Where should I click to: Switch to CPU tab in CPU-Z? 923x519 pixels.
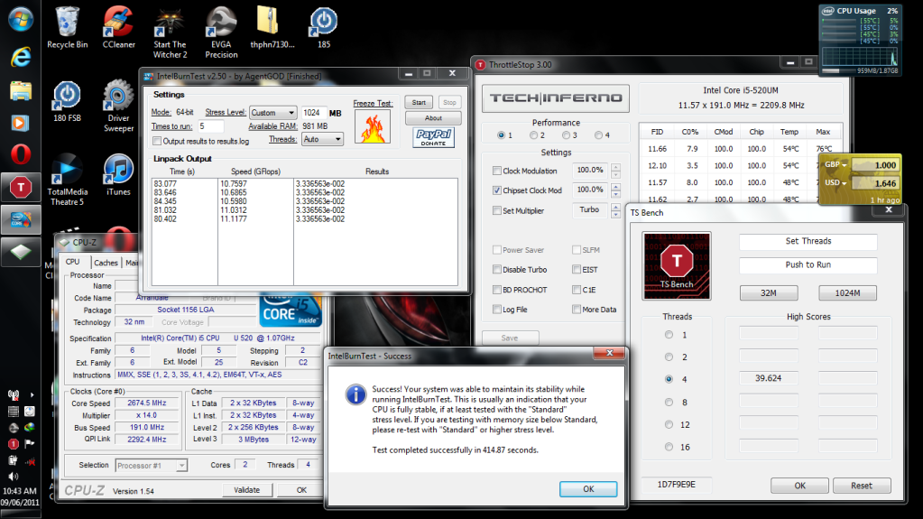tap(73, 262)
